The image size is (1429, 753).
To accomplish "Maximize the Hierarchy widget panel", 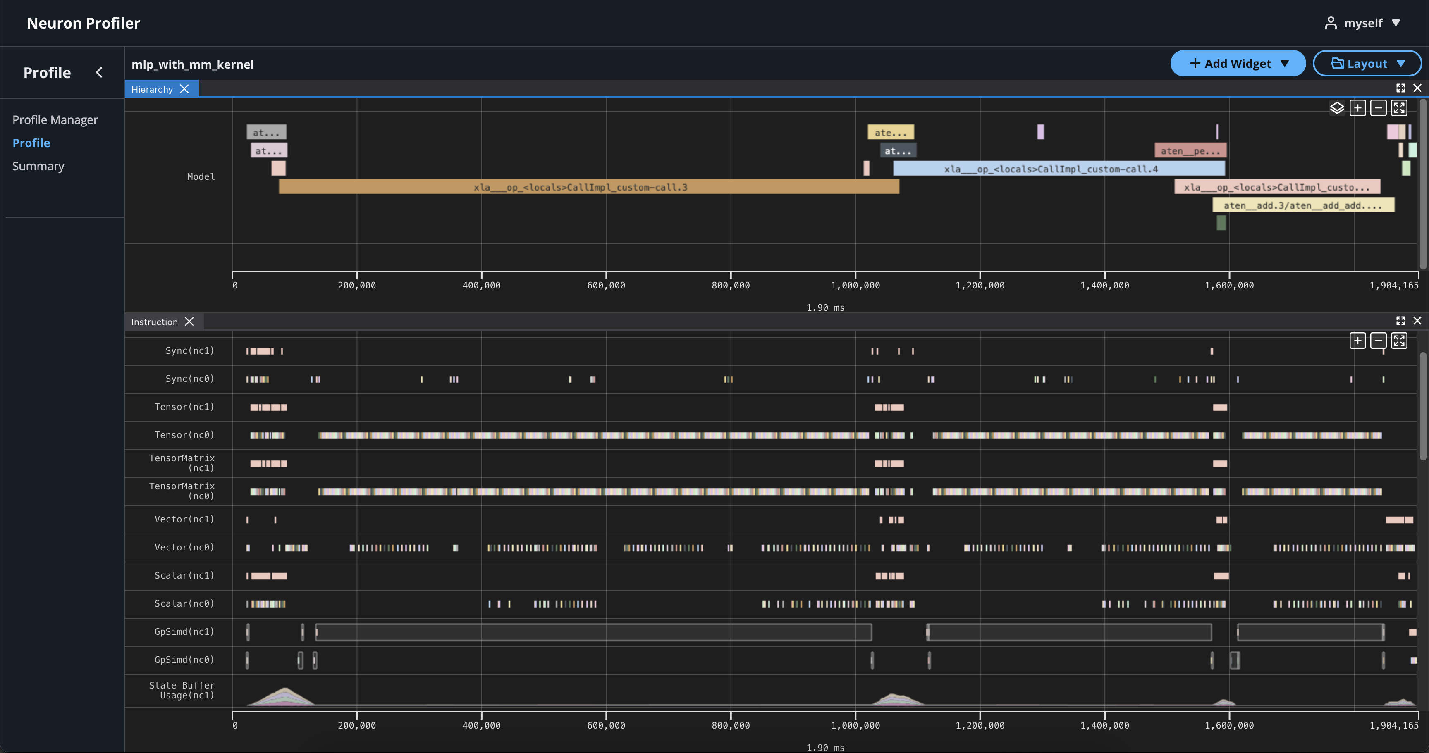I will (1400, 88).
